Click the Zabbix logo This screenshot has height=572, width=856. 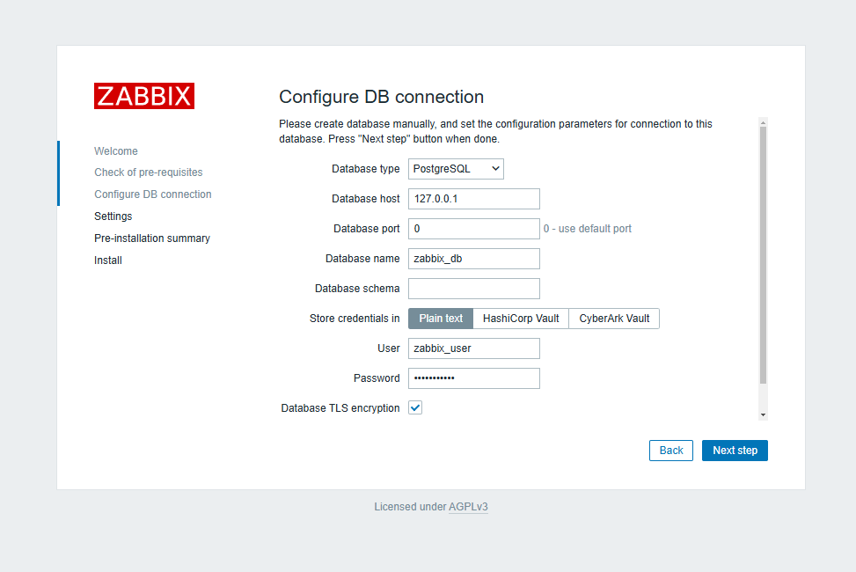click(x=144, y=96)
